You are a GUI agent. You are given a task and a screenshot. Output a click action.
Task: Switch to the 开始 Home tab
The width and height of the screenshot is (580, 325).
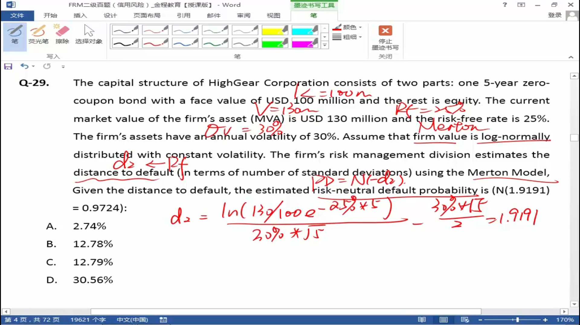(x=50, y=15)
